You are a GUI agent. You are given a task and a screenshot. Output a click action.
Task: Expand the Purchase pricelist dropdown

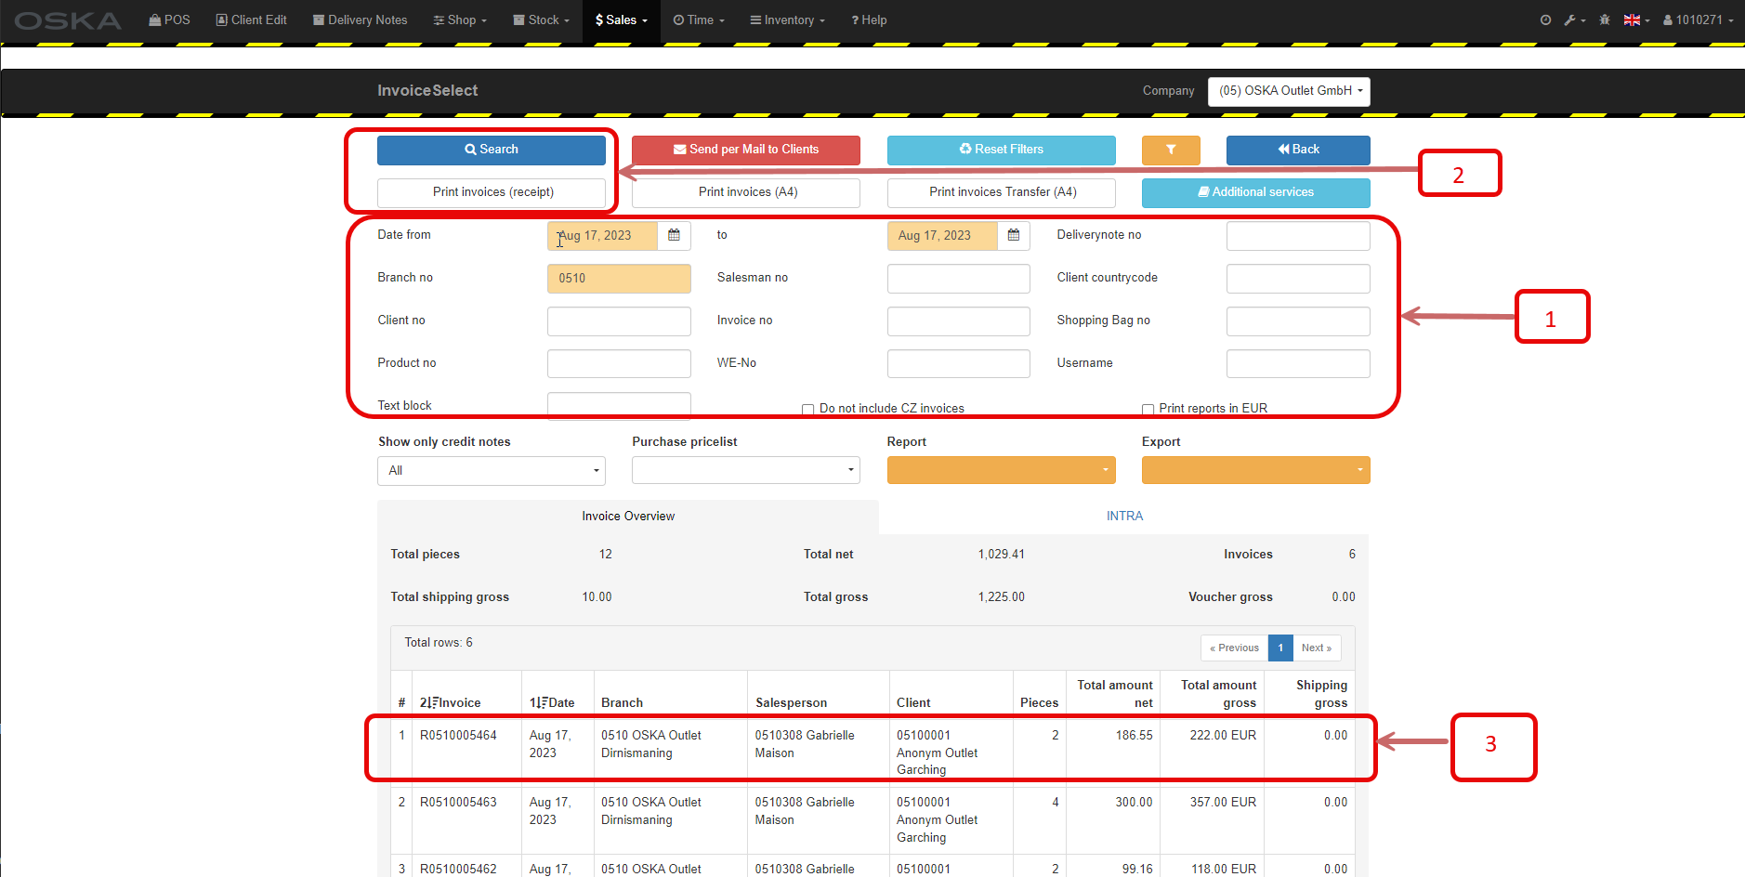[746, 470]
